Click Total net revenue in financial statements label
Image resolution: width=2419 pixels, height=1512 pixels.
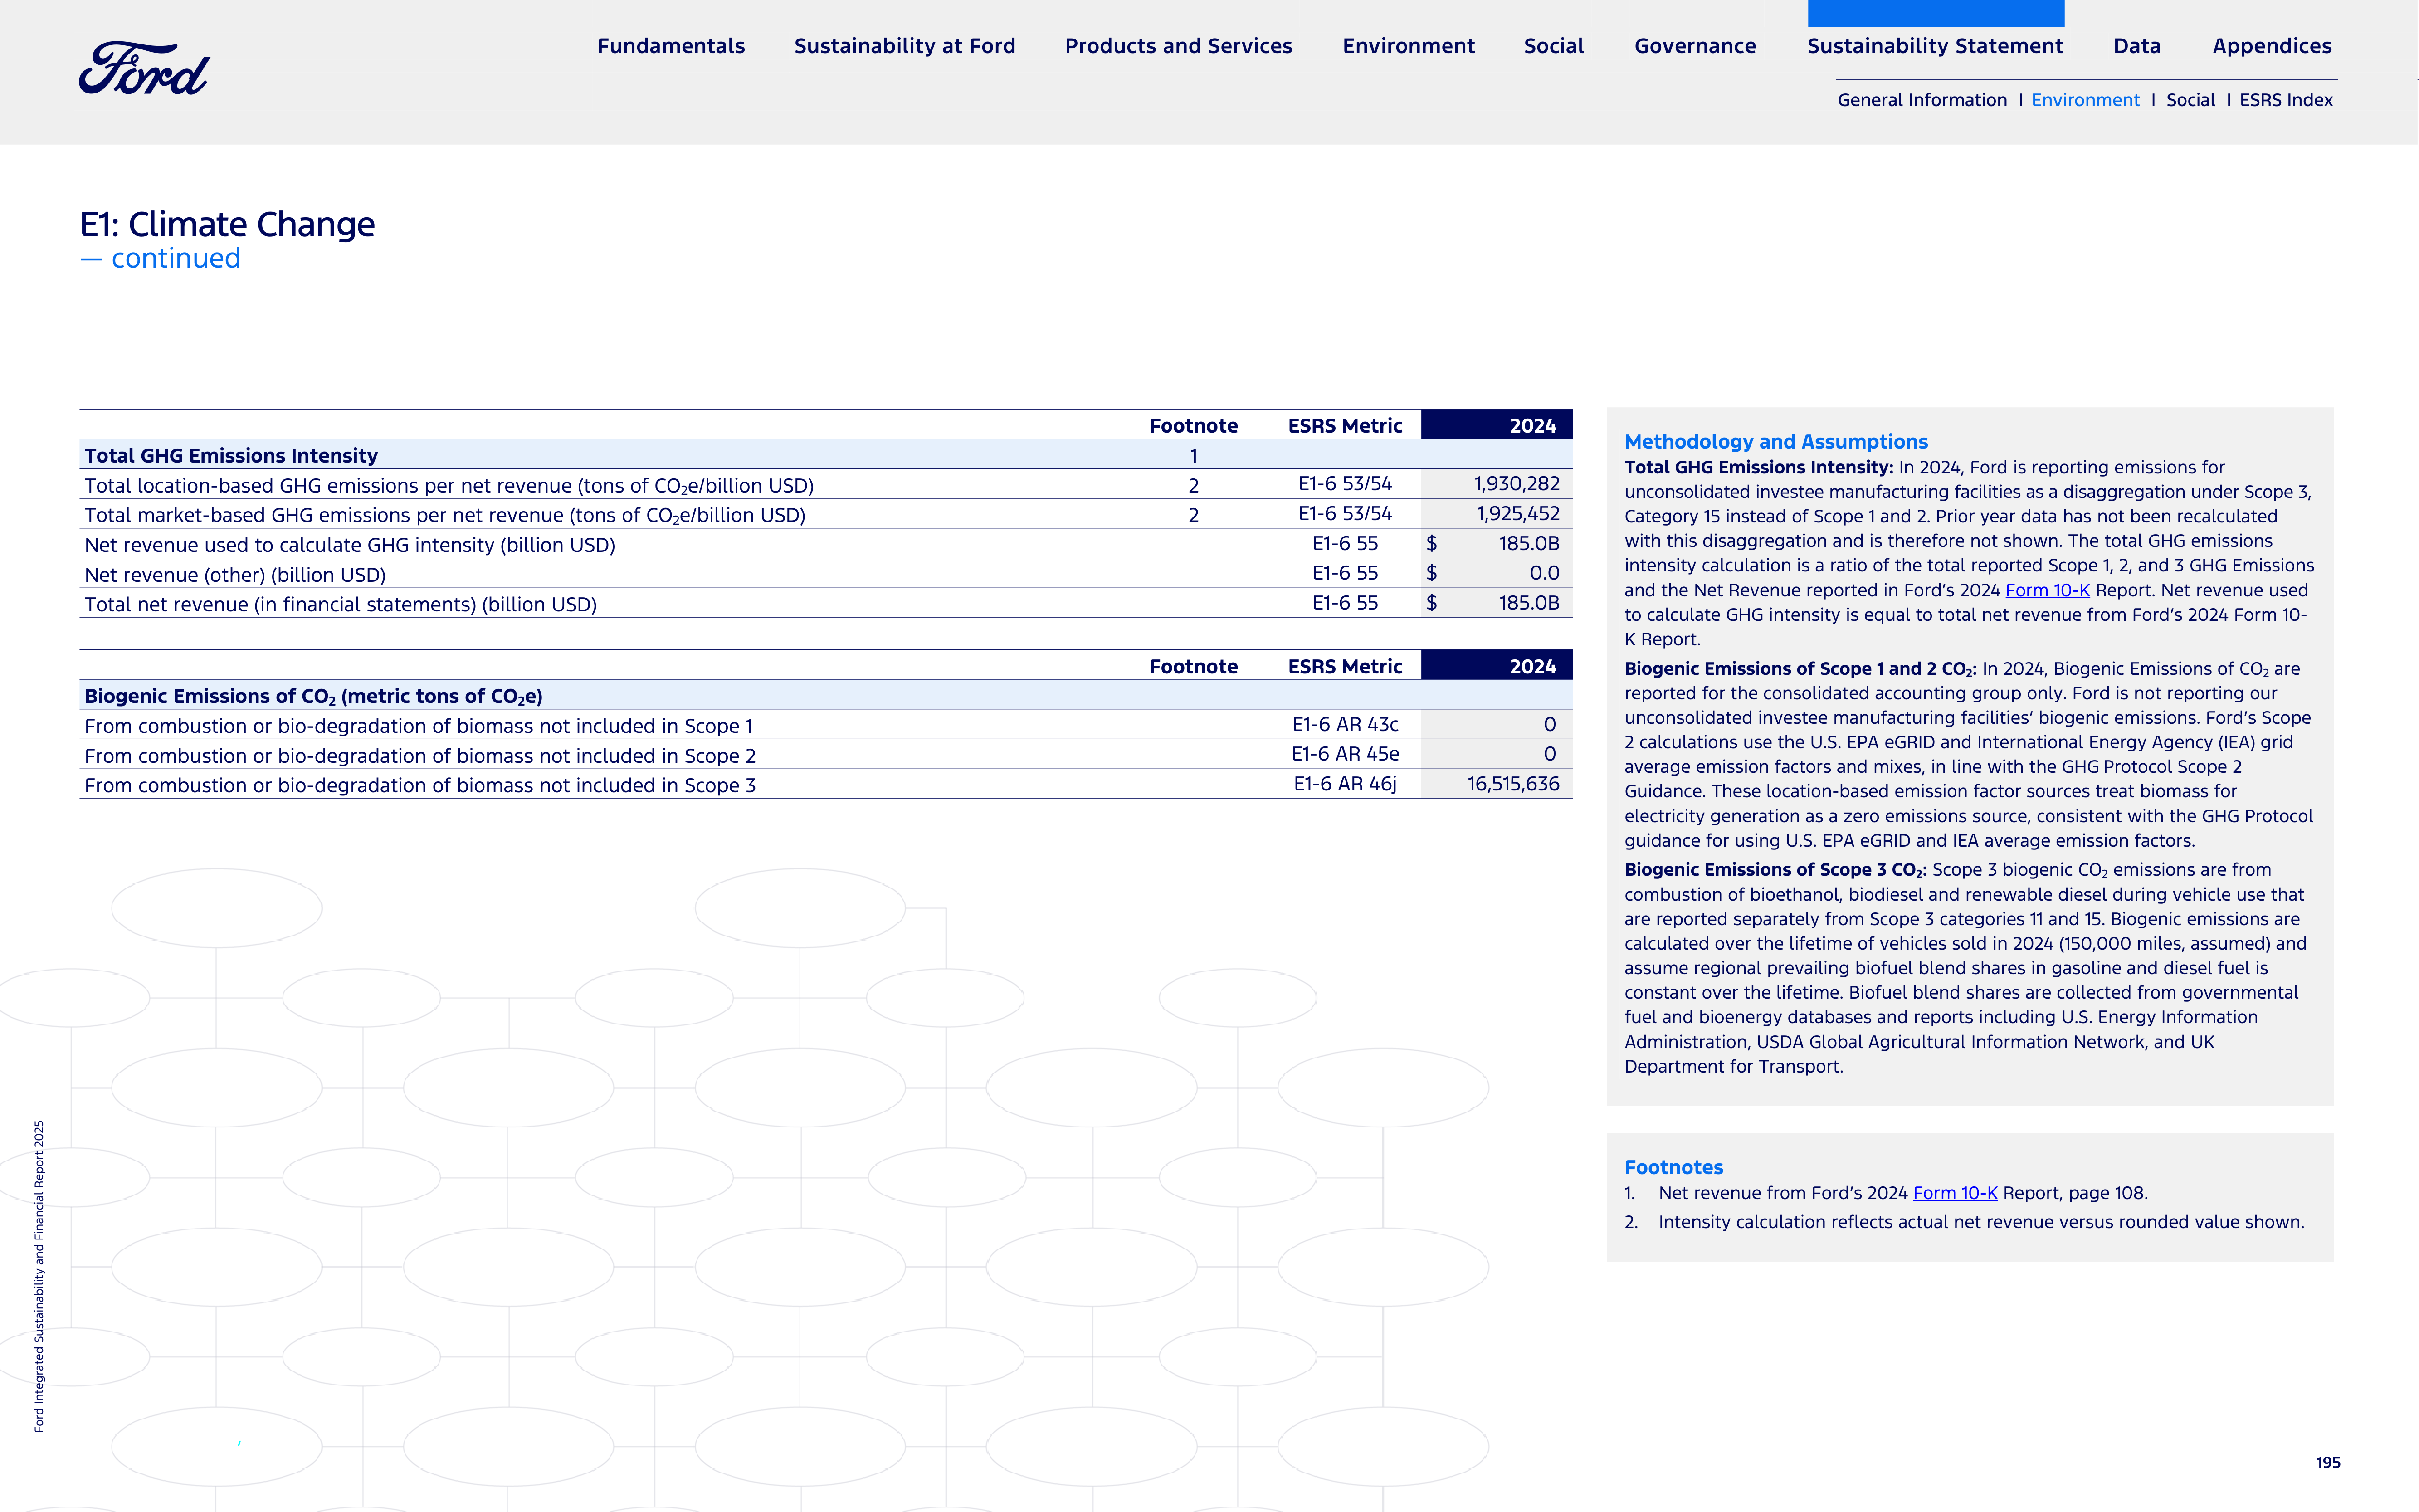point(341,604)
